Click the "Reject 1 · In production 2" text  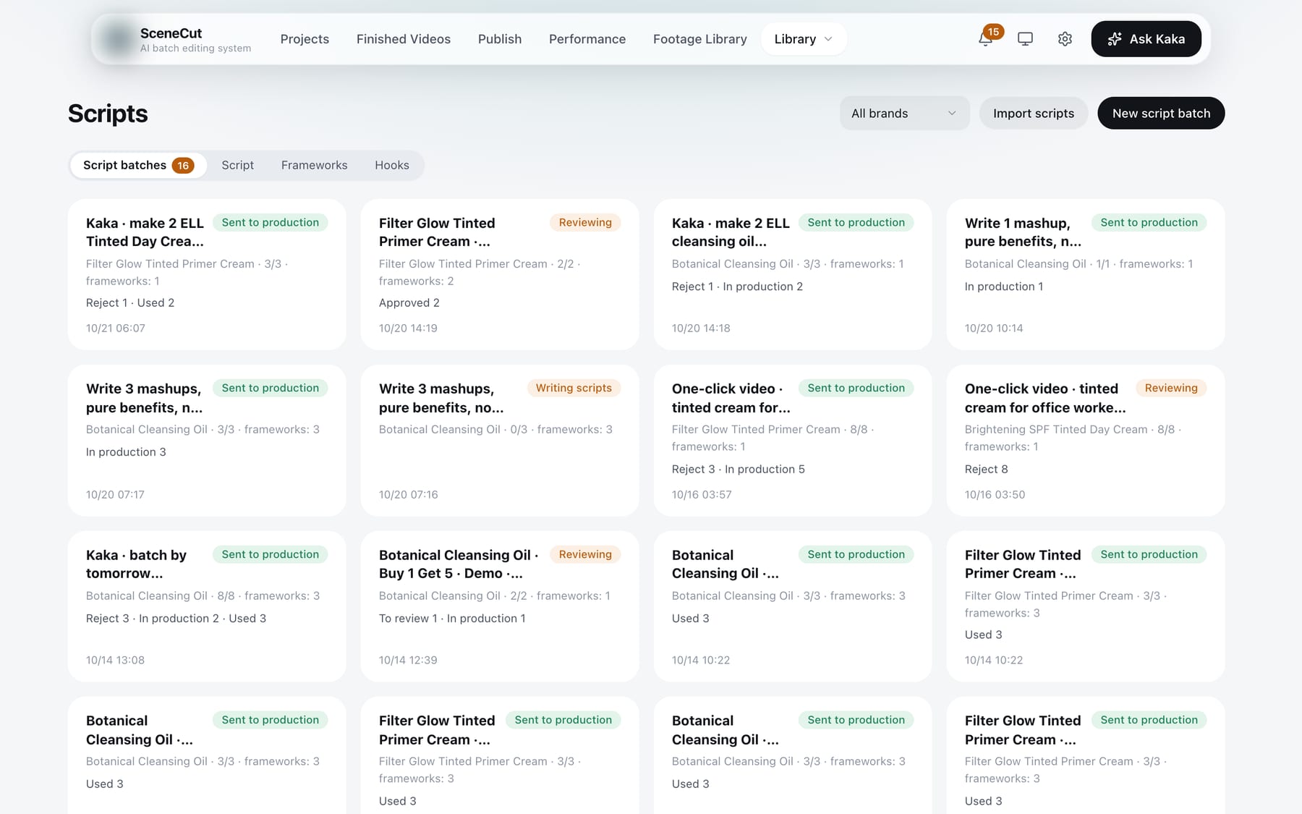click(737, 287)
